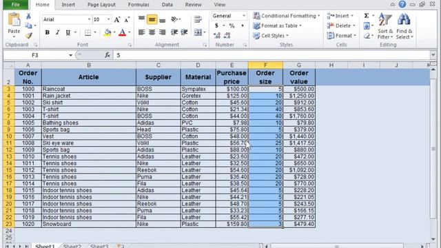The image size is (441, 248).
Task: Click the Cut scissors icon
Action: point(28,16)
